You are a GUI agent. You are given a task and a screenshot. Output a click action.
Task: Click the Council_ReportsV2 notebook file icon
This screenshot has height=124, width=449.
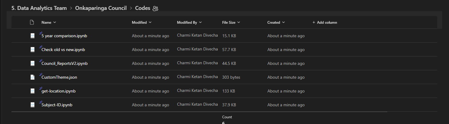(x=32, y=63)
